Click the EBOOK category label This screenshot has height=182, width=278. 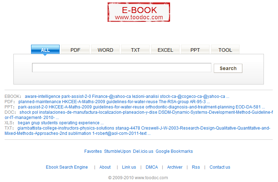(x=12, y=96)
